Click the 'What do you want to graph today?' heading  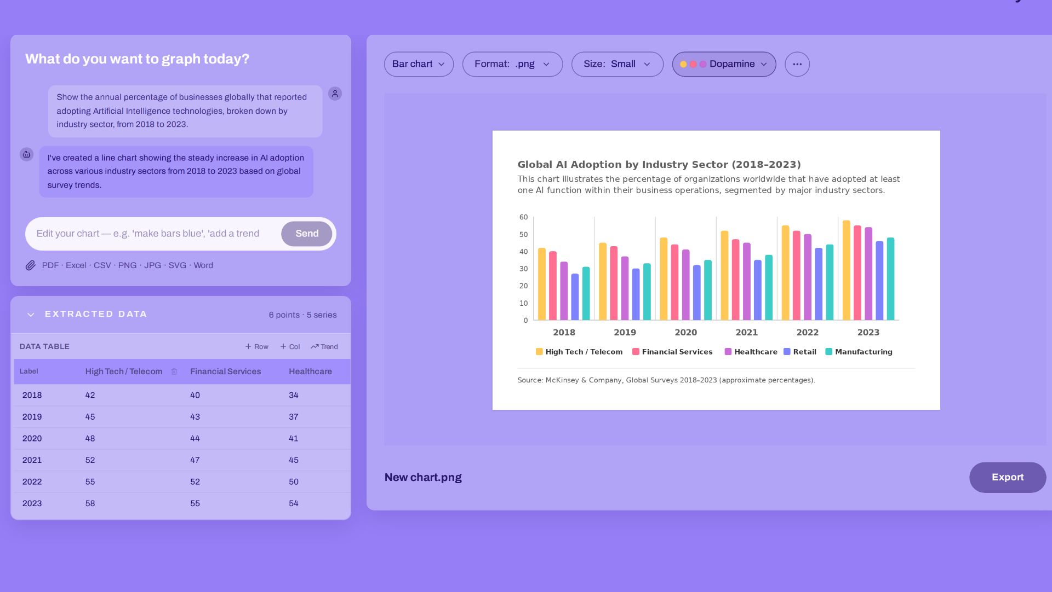tap(137, 59)
